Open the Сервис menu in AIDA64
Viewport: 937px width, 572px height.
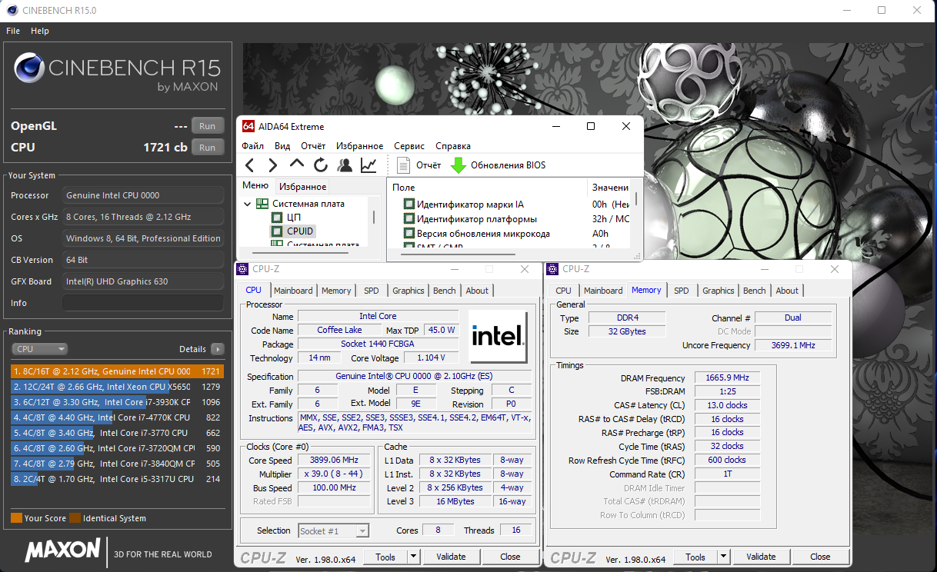408,146
